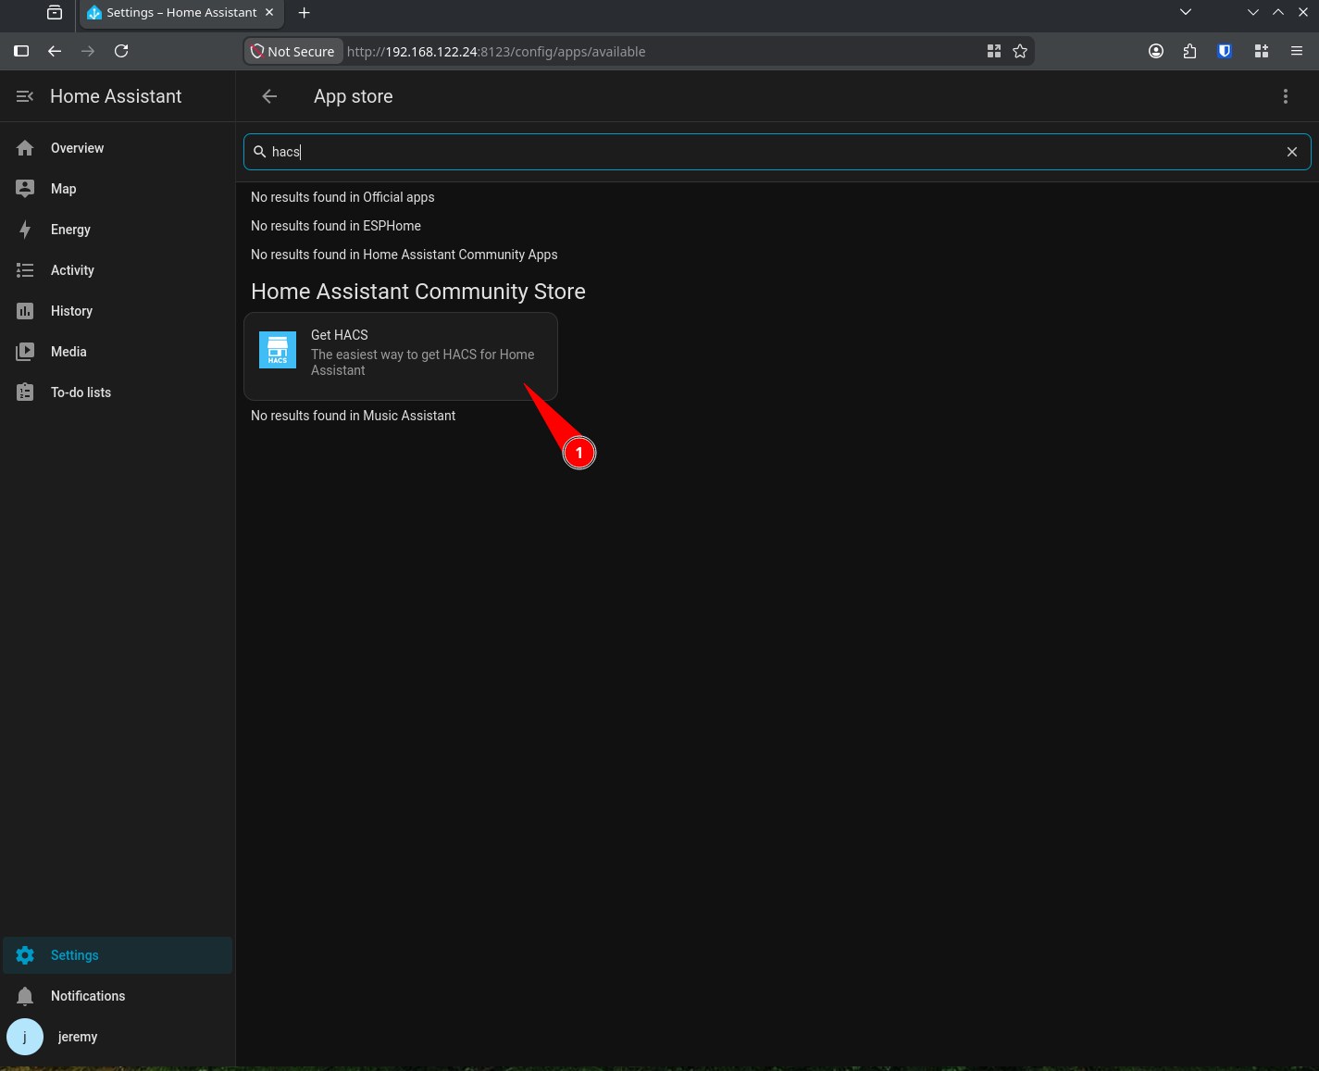The width and height of the screenshot is (1319, 1071).
Task: Open the Map menu item
Action: pyautogui.click(x=118, y=189)
